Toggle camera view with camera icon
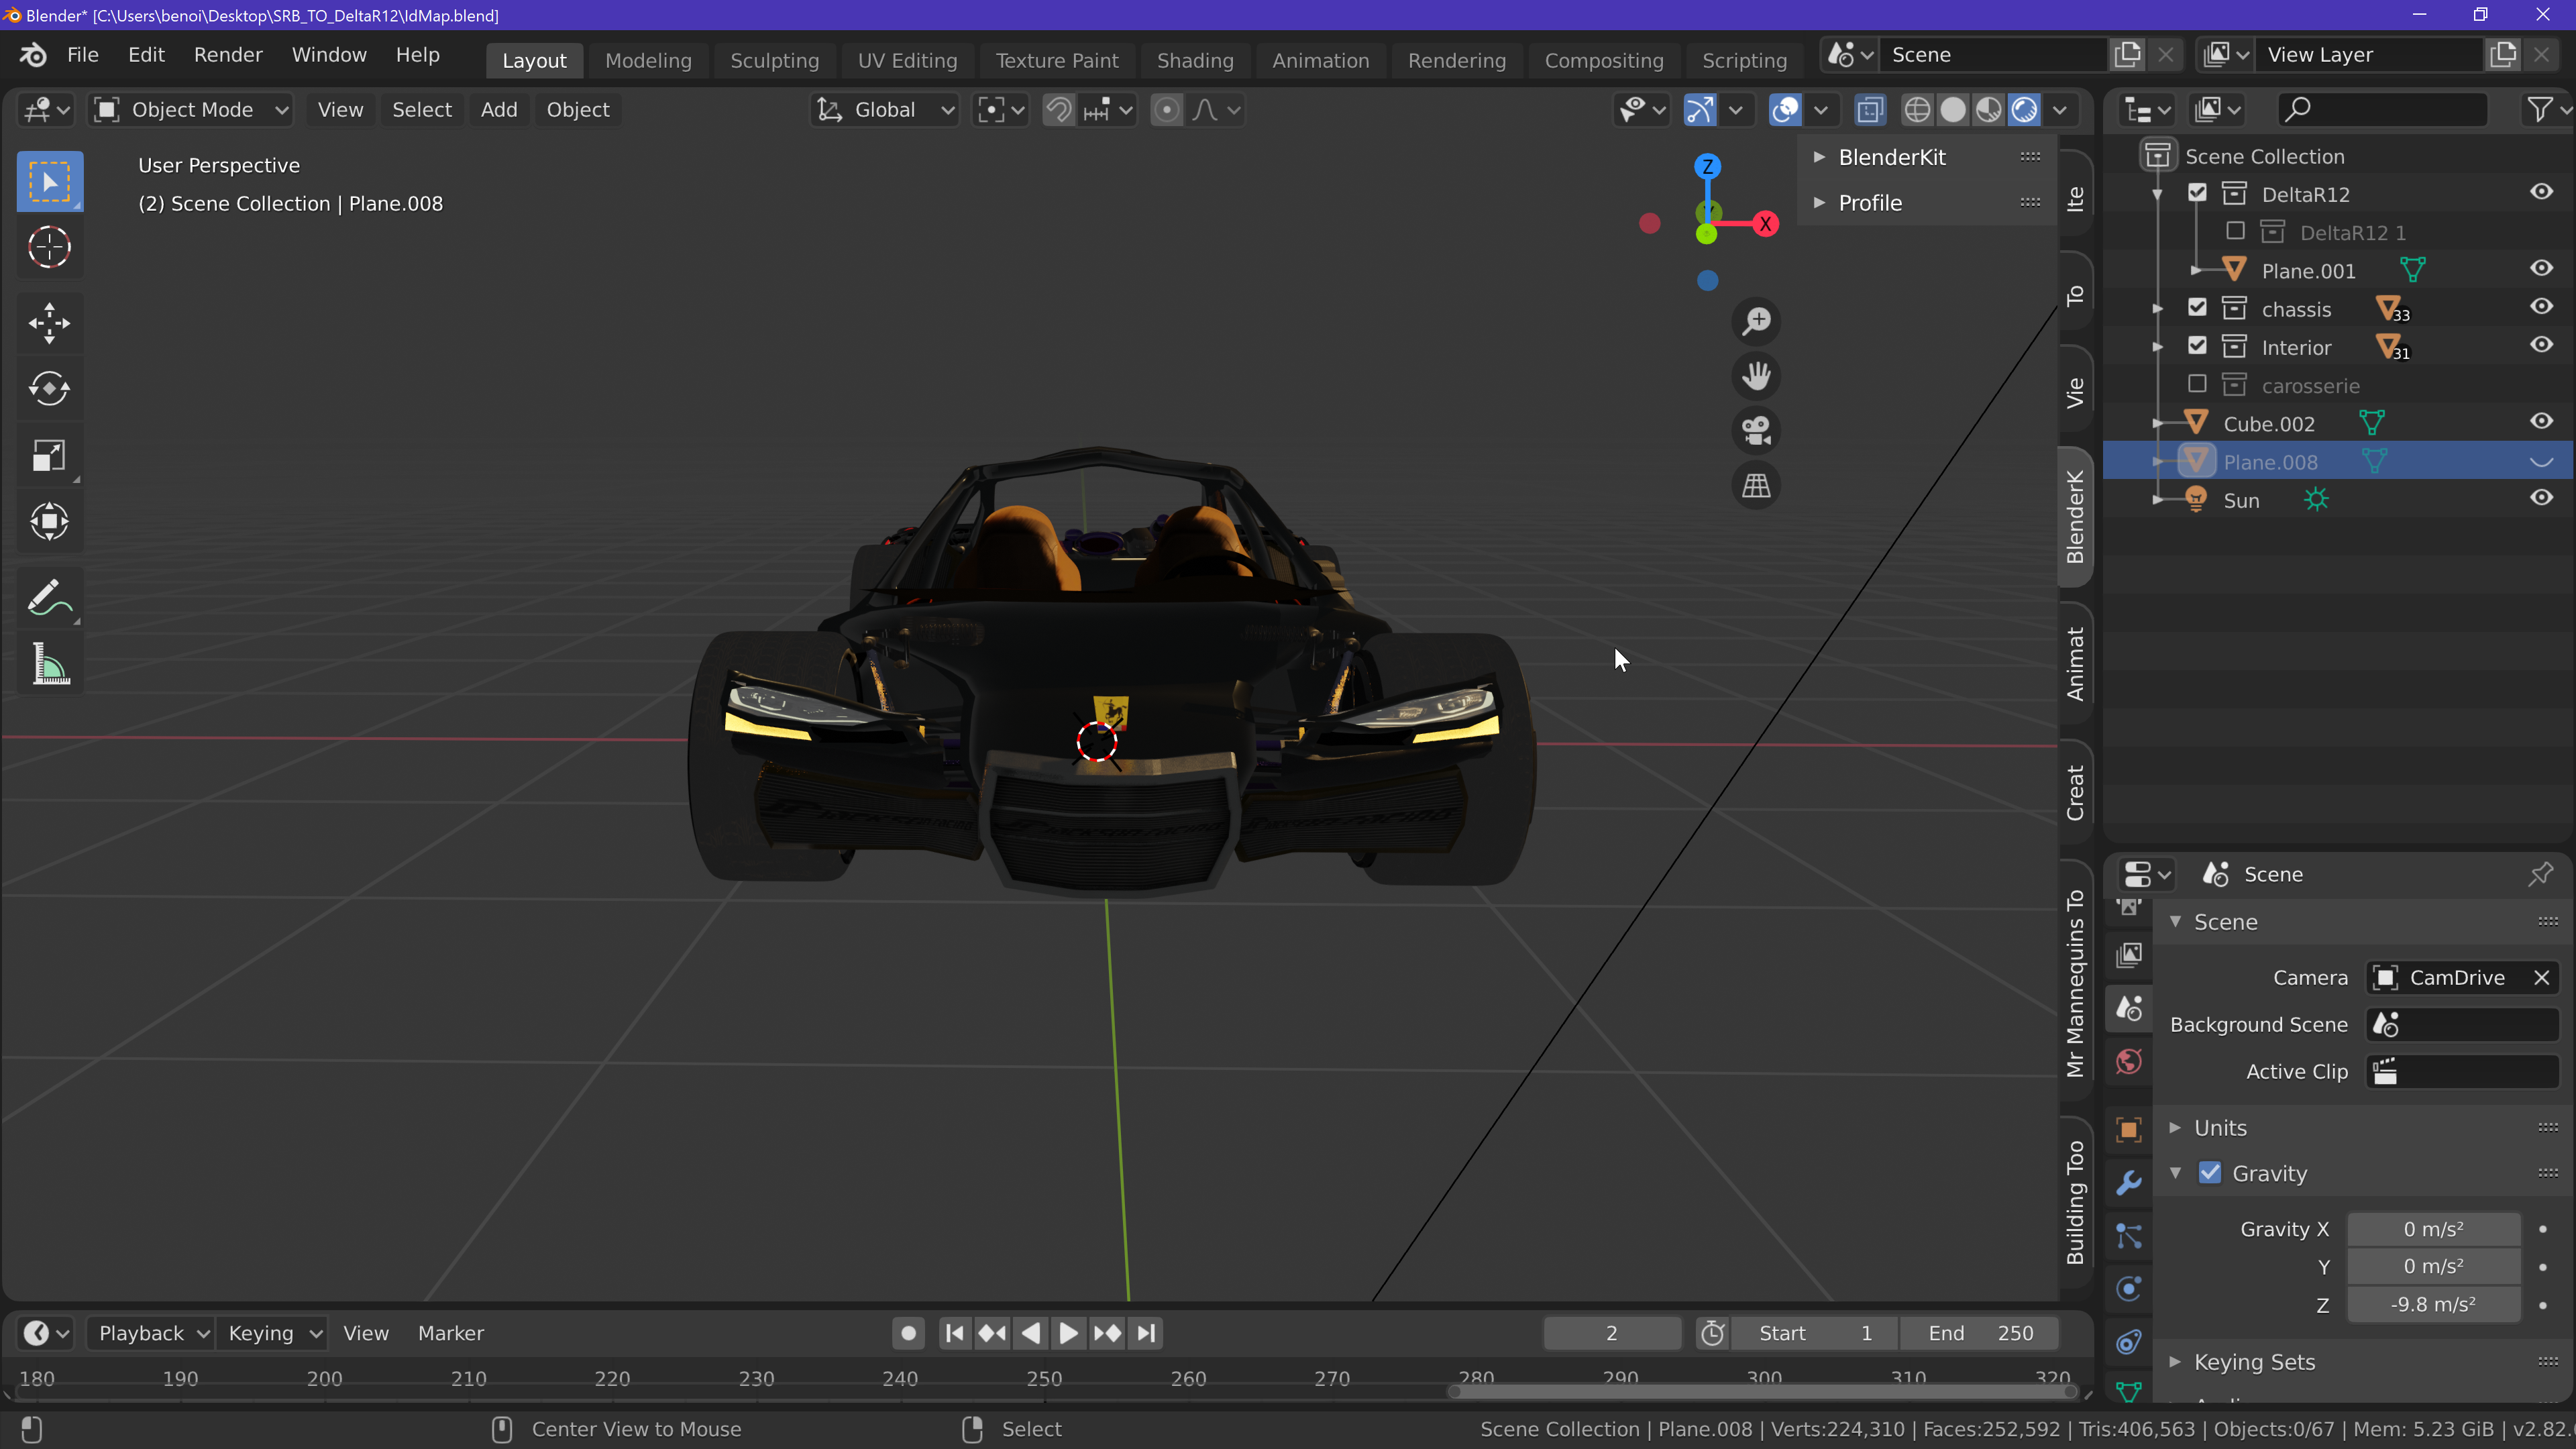This screenshot has width=2576, height=1449. [x=1756, y=431]
